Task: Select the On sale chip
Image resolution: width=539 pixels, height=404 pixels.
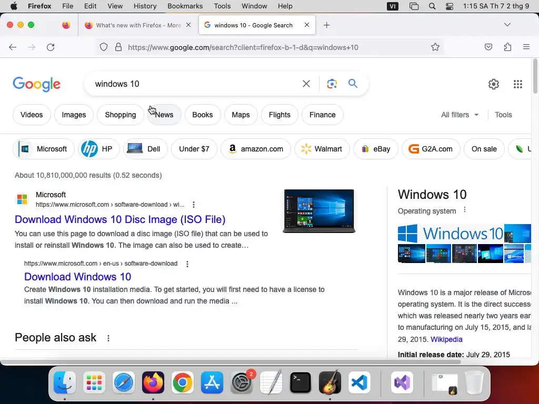Action: tap(484, 149)
